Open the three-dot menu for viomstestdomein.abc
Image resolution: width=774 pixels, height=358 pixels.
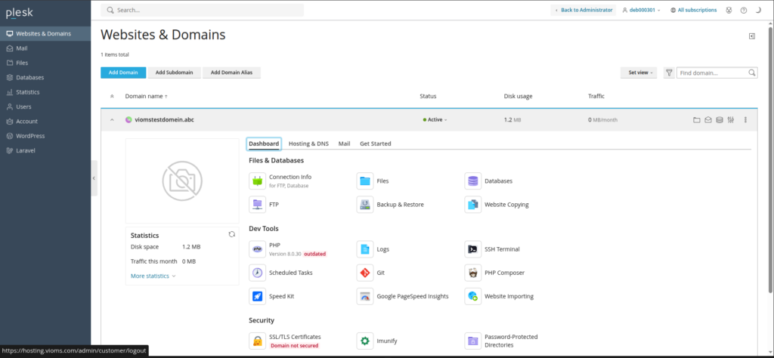click(745, 120)
